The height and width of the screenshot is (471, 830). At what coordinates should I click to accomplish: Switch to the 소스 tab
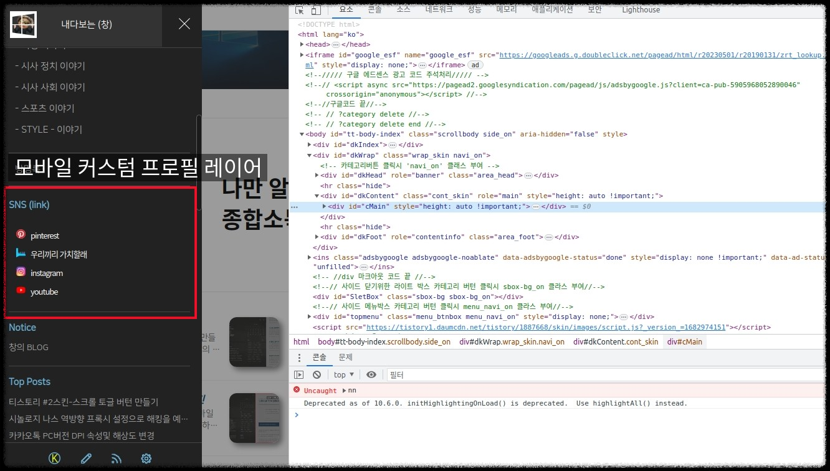tap(404, 9)
